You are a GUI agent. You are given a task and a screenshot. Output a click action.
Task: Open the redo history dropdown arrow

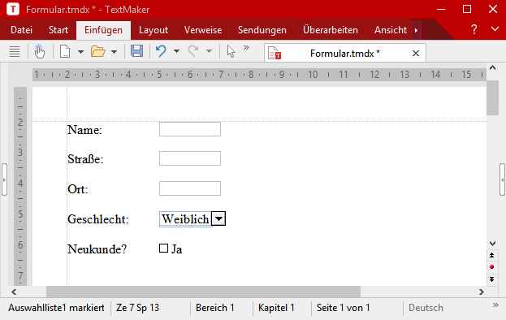(209, 51)
